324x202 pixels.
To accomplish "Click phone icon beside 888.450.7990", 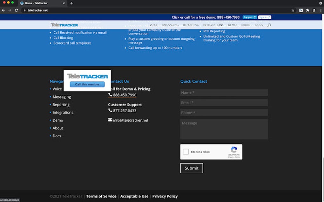I will (x=110, y=95).
